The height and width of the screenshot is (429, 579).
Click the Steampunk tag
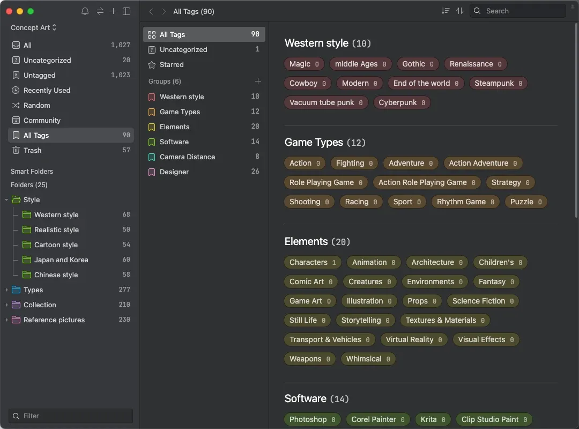coord(498,83)
